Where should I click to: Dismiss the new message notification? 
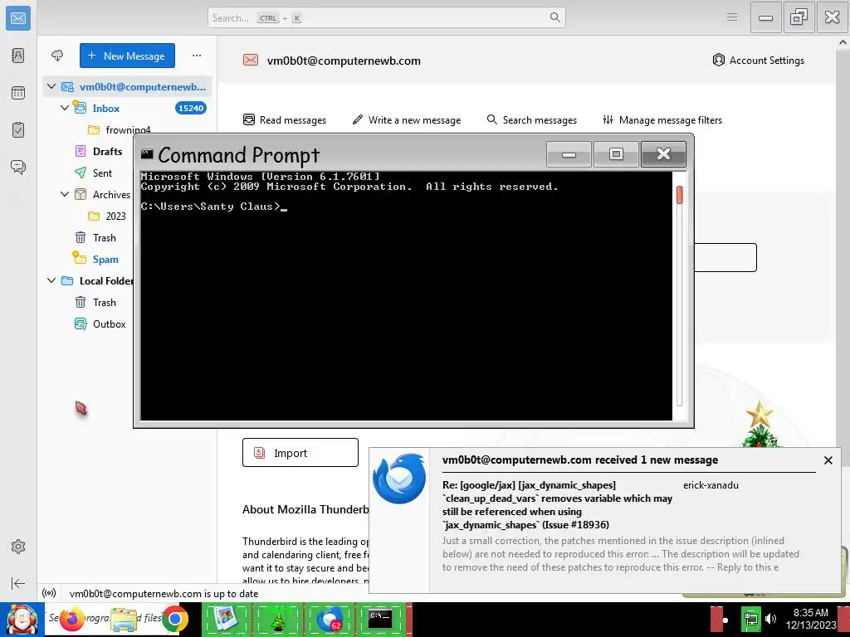tap(828, 460)
